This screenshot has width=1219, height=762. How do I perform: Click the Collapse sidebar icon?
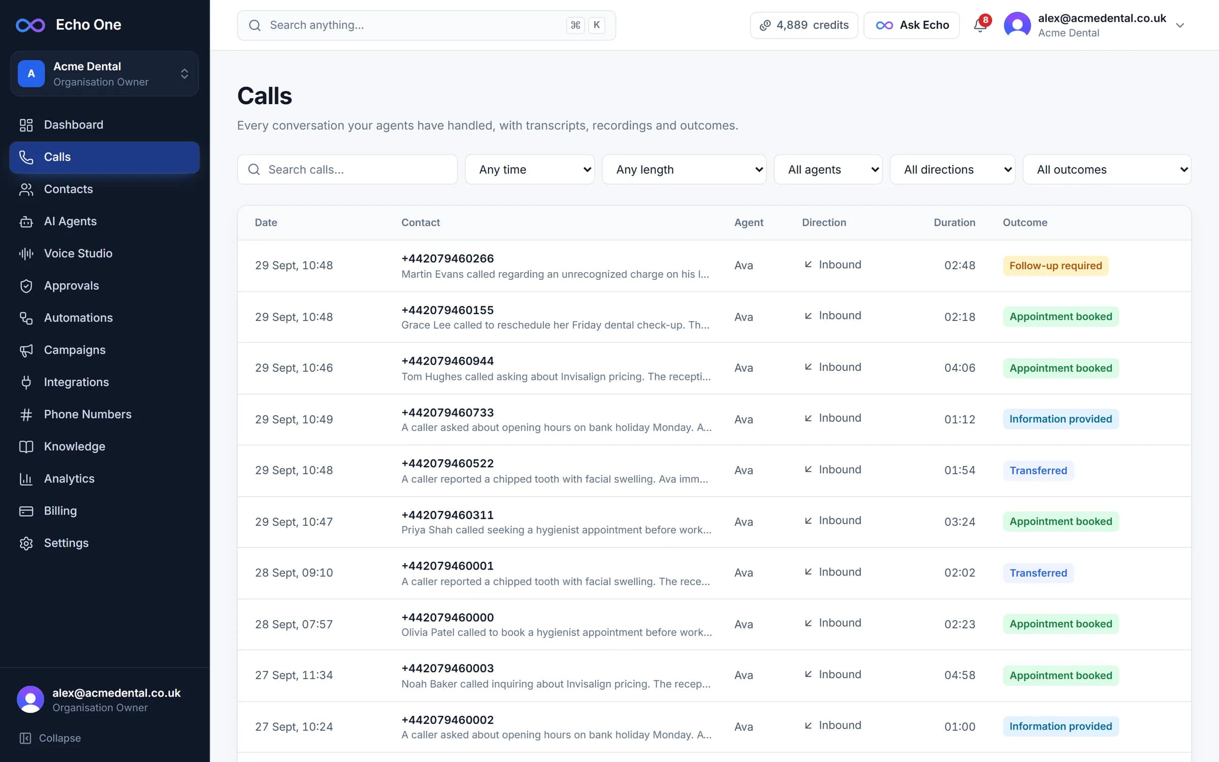[x=25, y=738]
